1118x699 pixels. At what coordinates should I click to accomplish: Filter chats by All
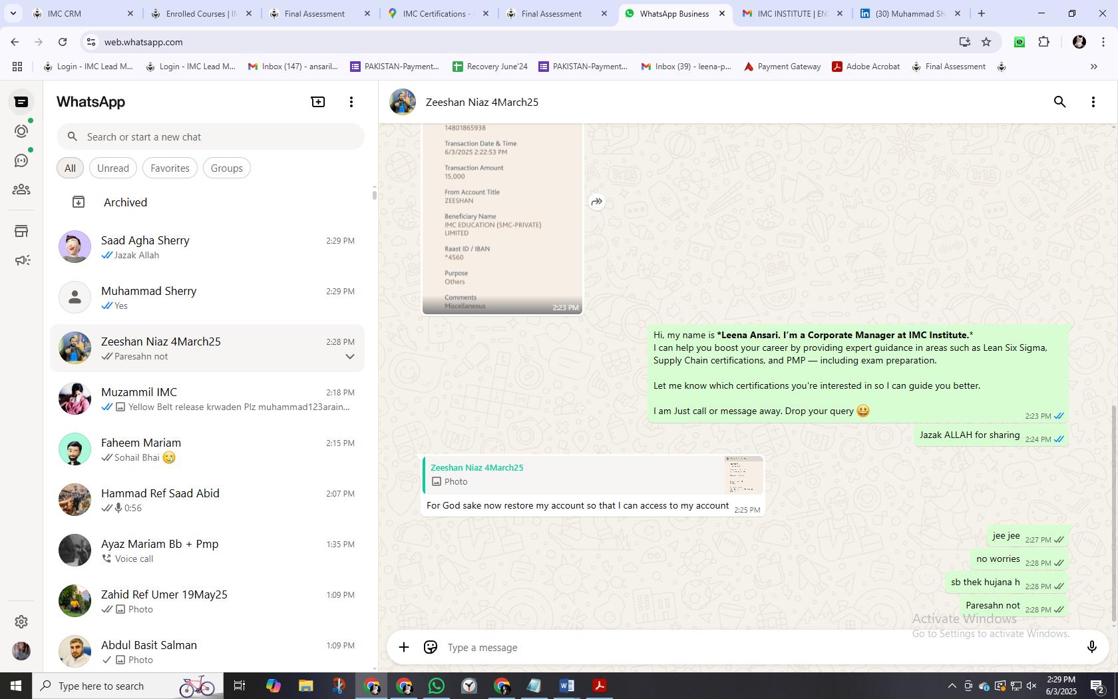[x=70, y=168]
